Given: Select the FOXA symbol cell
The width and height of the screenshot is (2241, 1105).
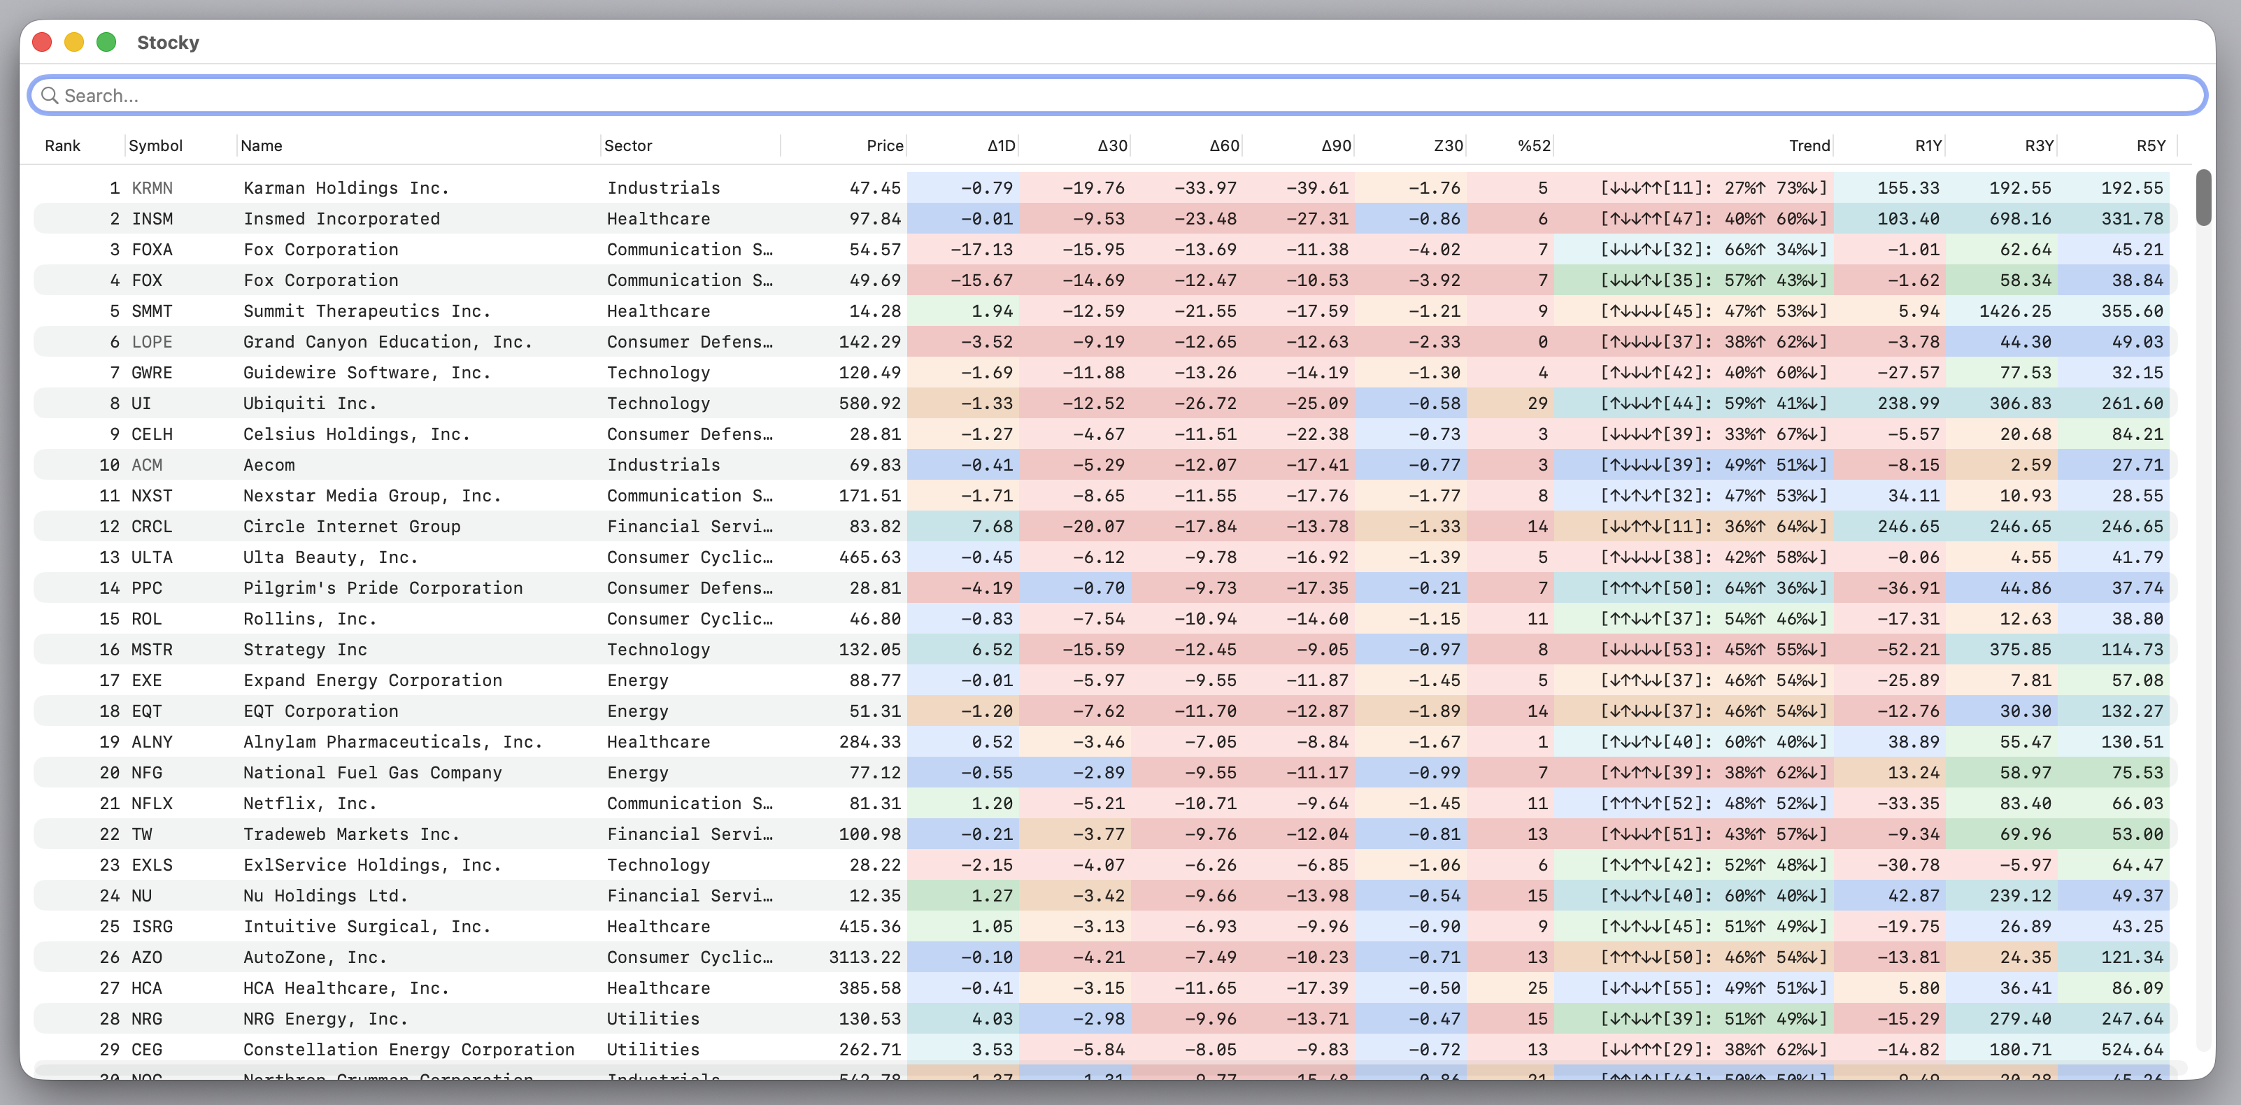Looking at the screenshot, I should (x=152, y=250).
